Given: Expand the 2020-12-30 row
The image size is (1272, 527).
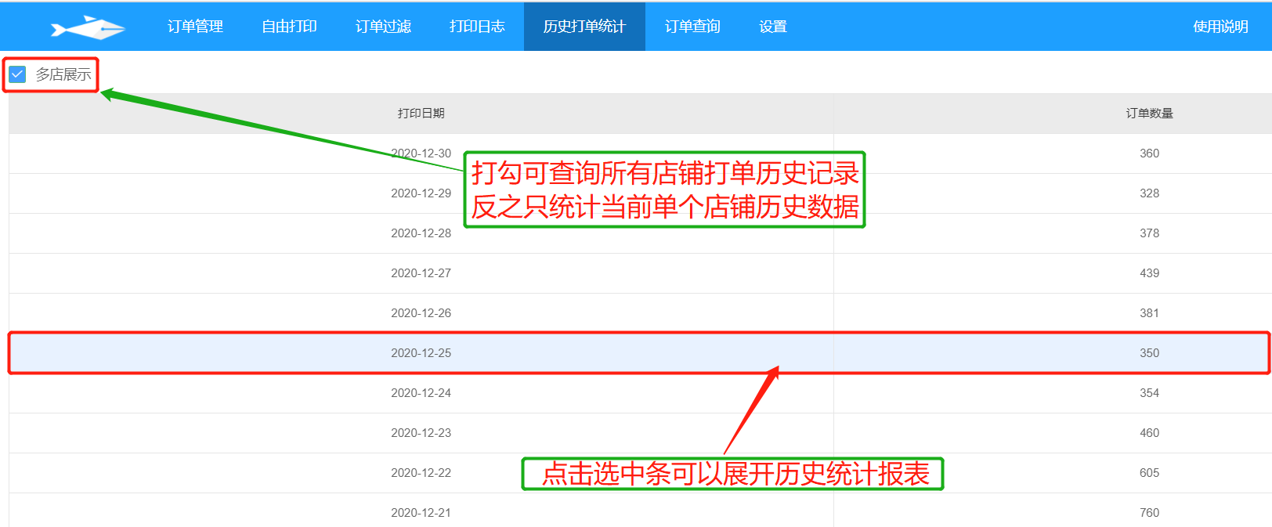Looking at the screenshot, I should (235, 153).
